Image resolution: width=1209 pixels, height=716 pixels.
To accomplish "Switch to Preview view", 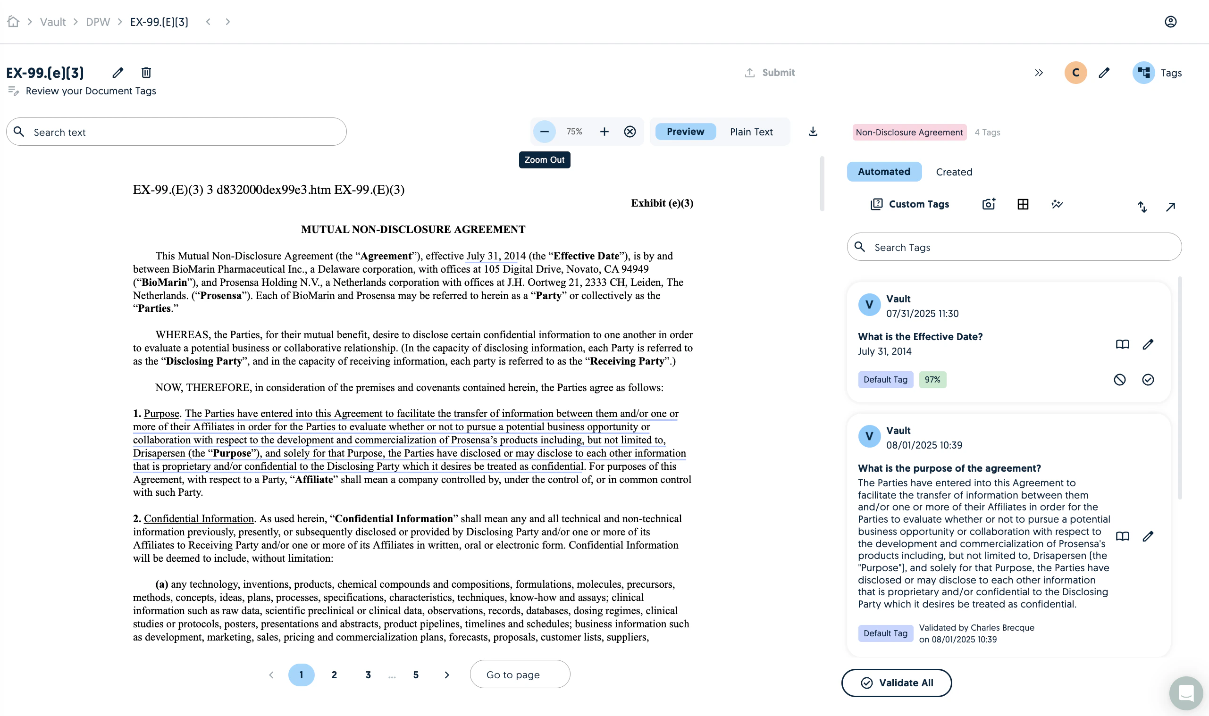I will pyautogui.click(x=685, y=131).
